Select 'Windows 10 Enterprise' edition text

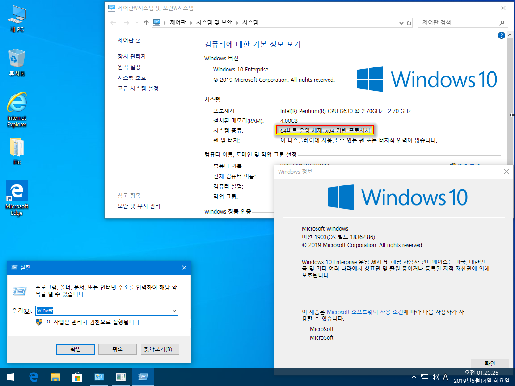click(241, 70)
